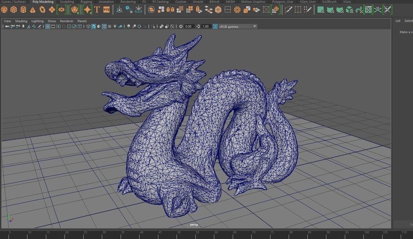Open the UV Editor from the shelf
The width and height of the screenshot is (413, 239).
[x=368, y=10]
